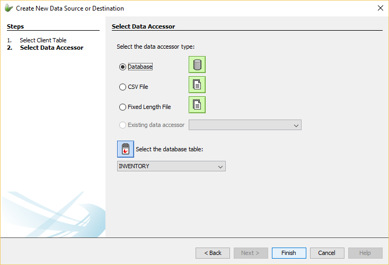Click the application logo in title bar

8,8
